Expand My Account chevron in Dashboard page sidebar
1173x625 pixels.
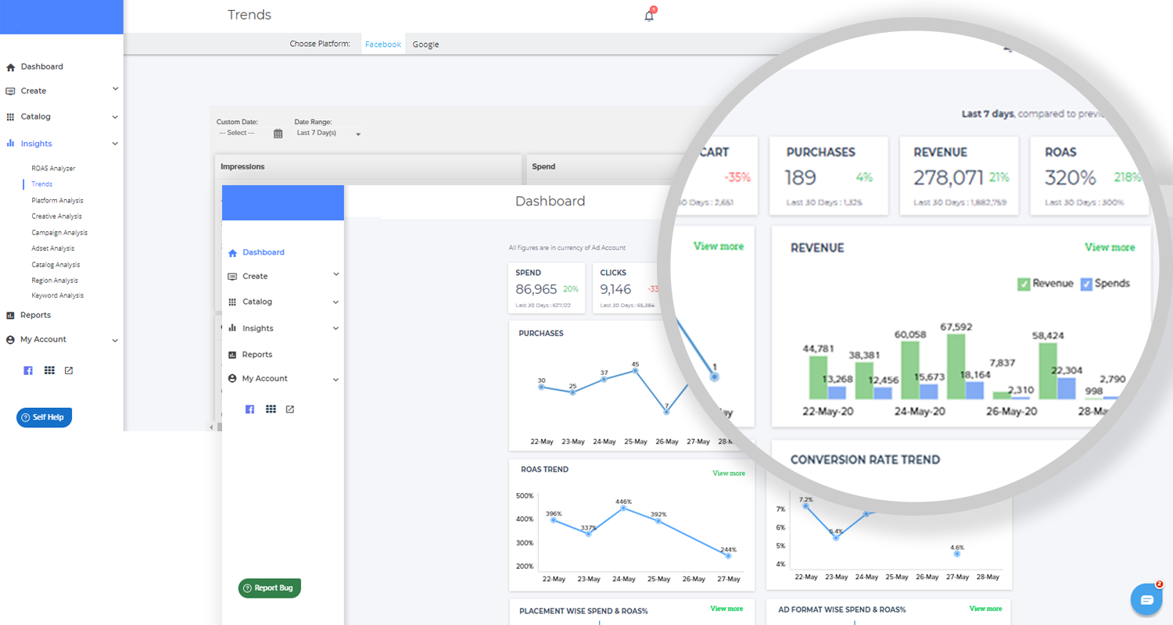coord(336,379)
